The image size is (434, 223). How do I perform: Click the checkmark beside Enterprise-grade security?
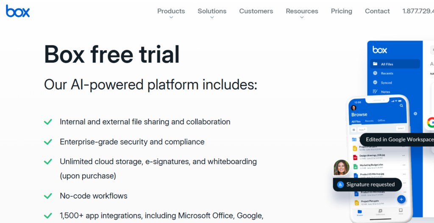pos(48,142)
